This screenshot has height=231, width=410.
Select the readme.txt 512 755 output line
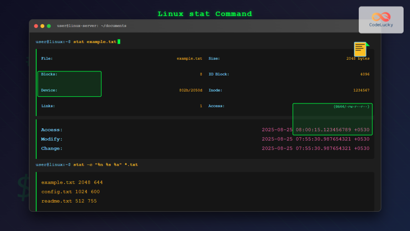point(69,201)
